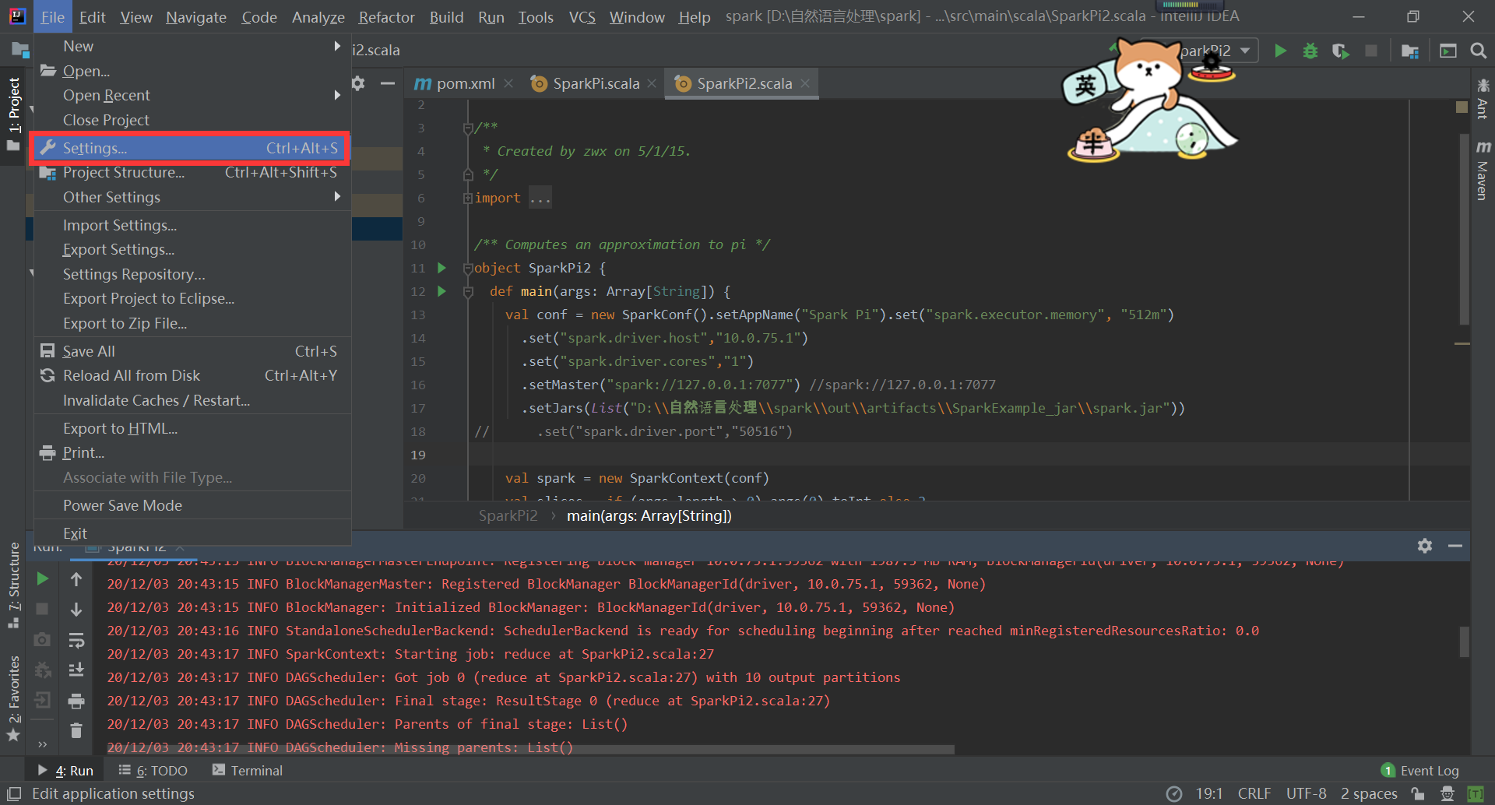Open the Tools menu
The width and height of the screenshot is (1495, 805).
click(536, 17)
